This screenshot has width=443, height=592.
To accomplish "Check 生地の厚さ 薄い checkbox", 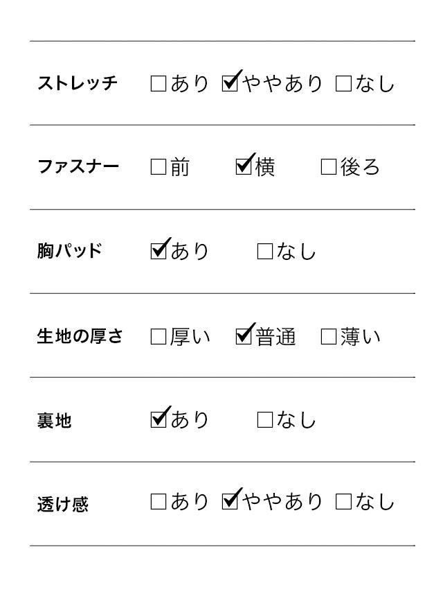I will coord(329,337).
